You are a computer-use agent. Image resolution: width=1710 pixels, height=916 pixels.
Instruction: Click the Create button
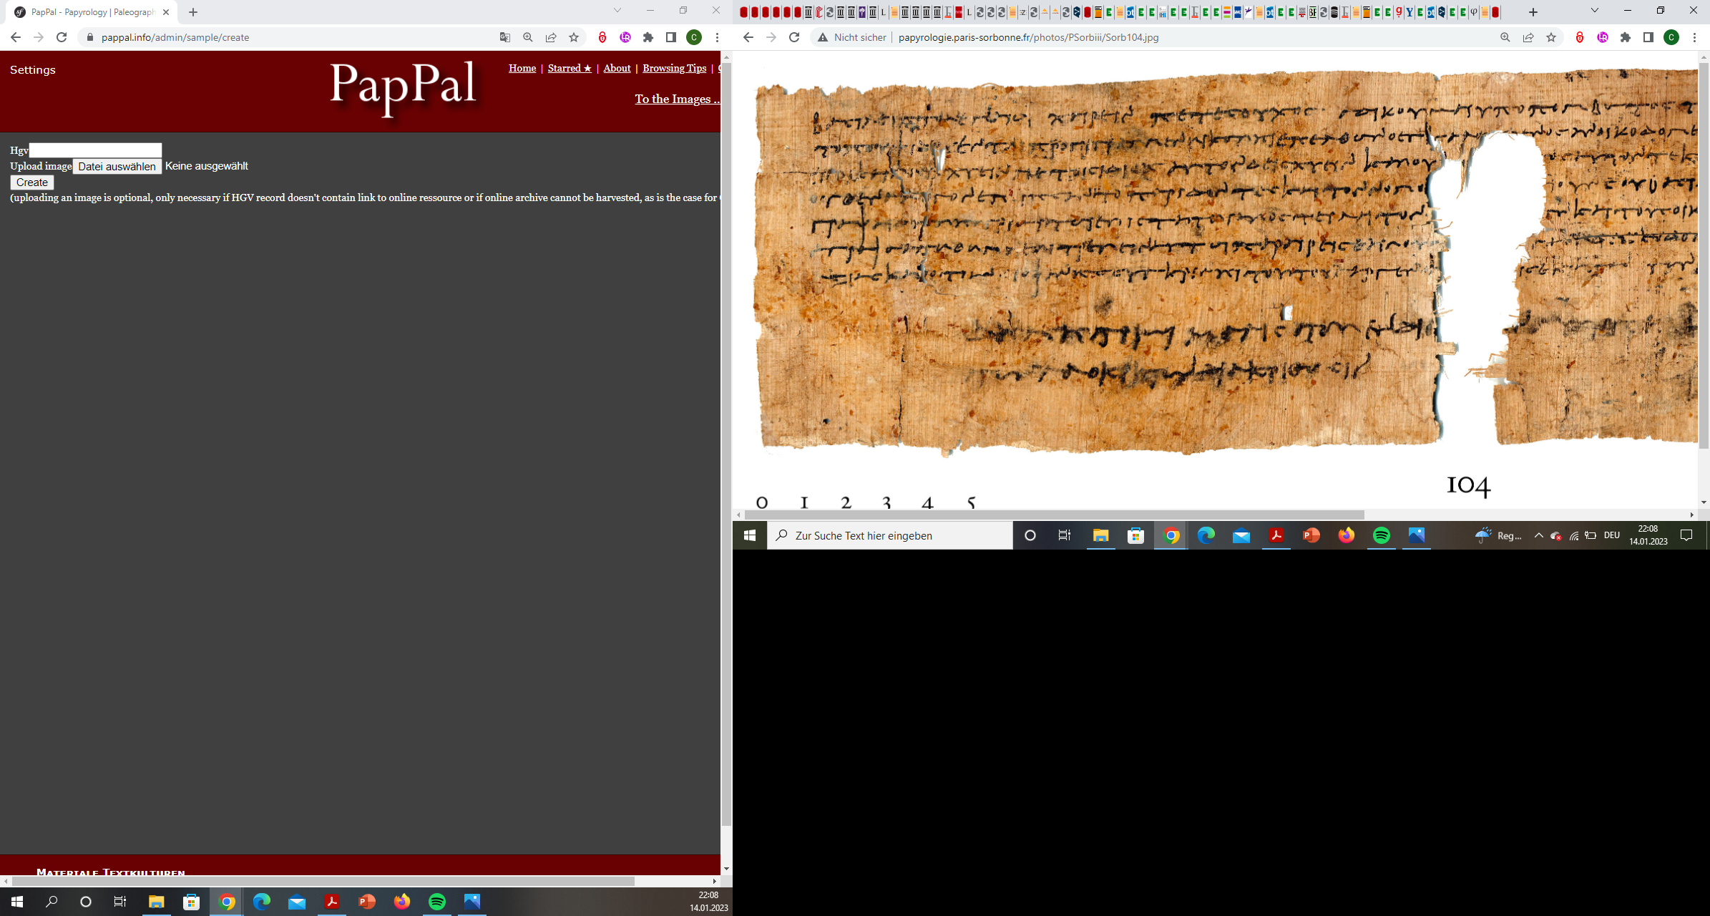coord(32,182)
